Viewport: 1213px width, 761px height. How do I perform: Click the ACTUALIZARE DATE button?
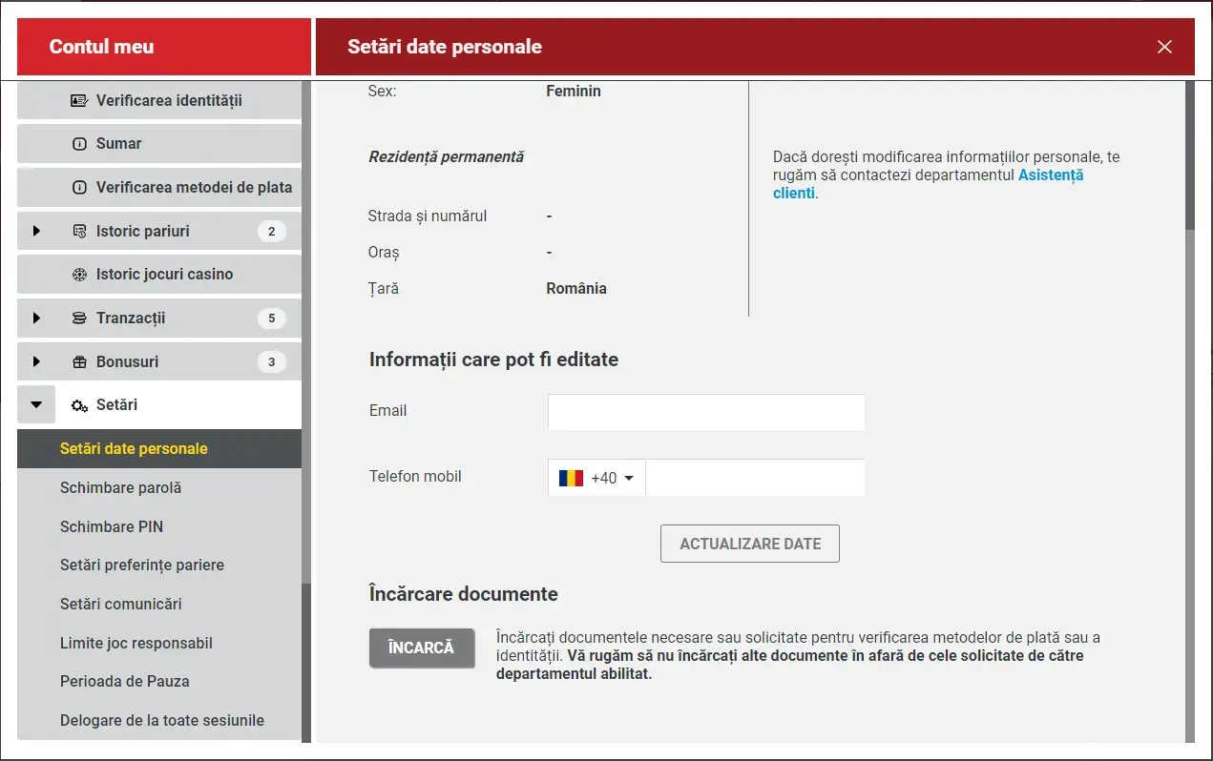[x=750, y=544]
